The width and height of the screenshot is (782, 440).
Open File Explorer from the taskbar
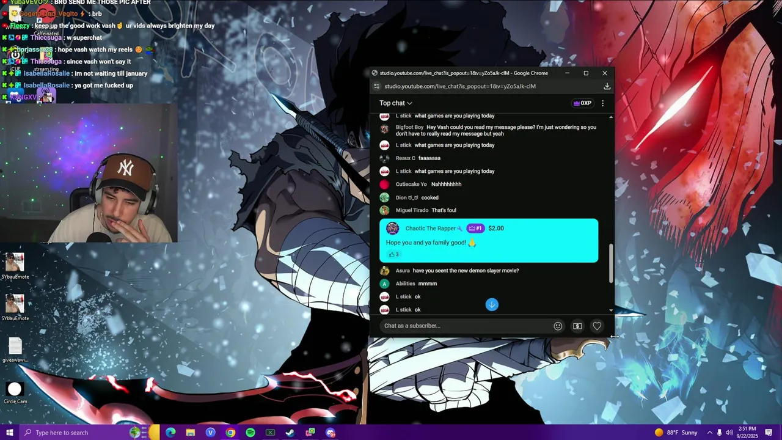tap(191, 433)
